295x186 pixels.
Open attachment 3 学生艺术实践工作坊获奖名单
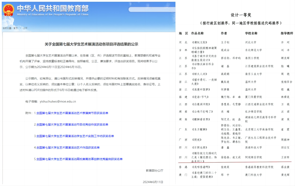(x=75, y=136)
